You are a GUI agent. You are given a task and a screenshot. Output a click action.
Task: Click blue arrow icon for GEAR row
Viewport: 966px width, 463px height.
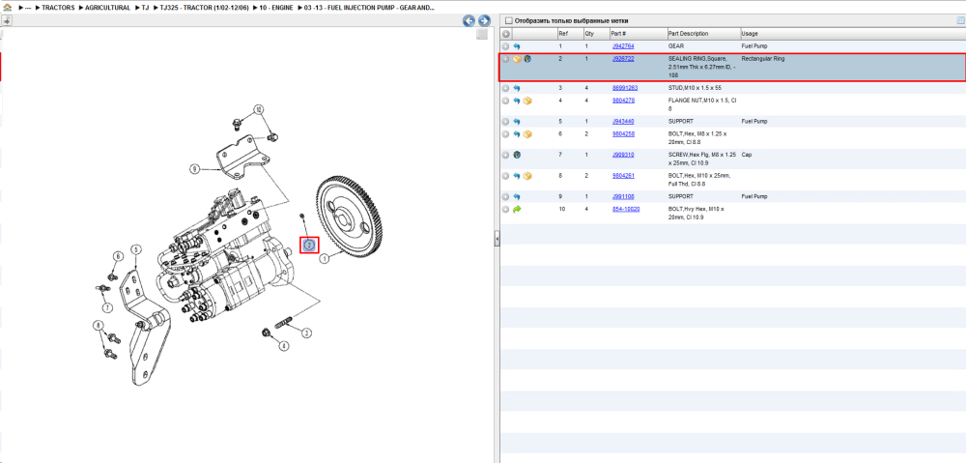pyautogui.click(x=517, y=46)
